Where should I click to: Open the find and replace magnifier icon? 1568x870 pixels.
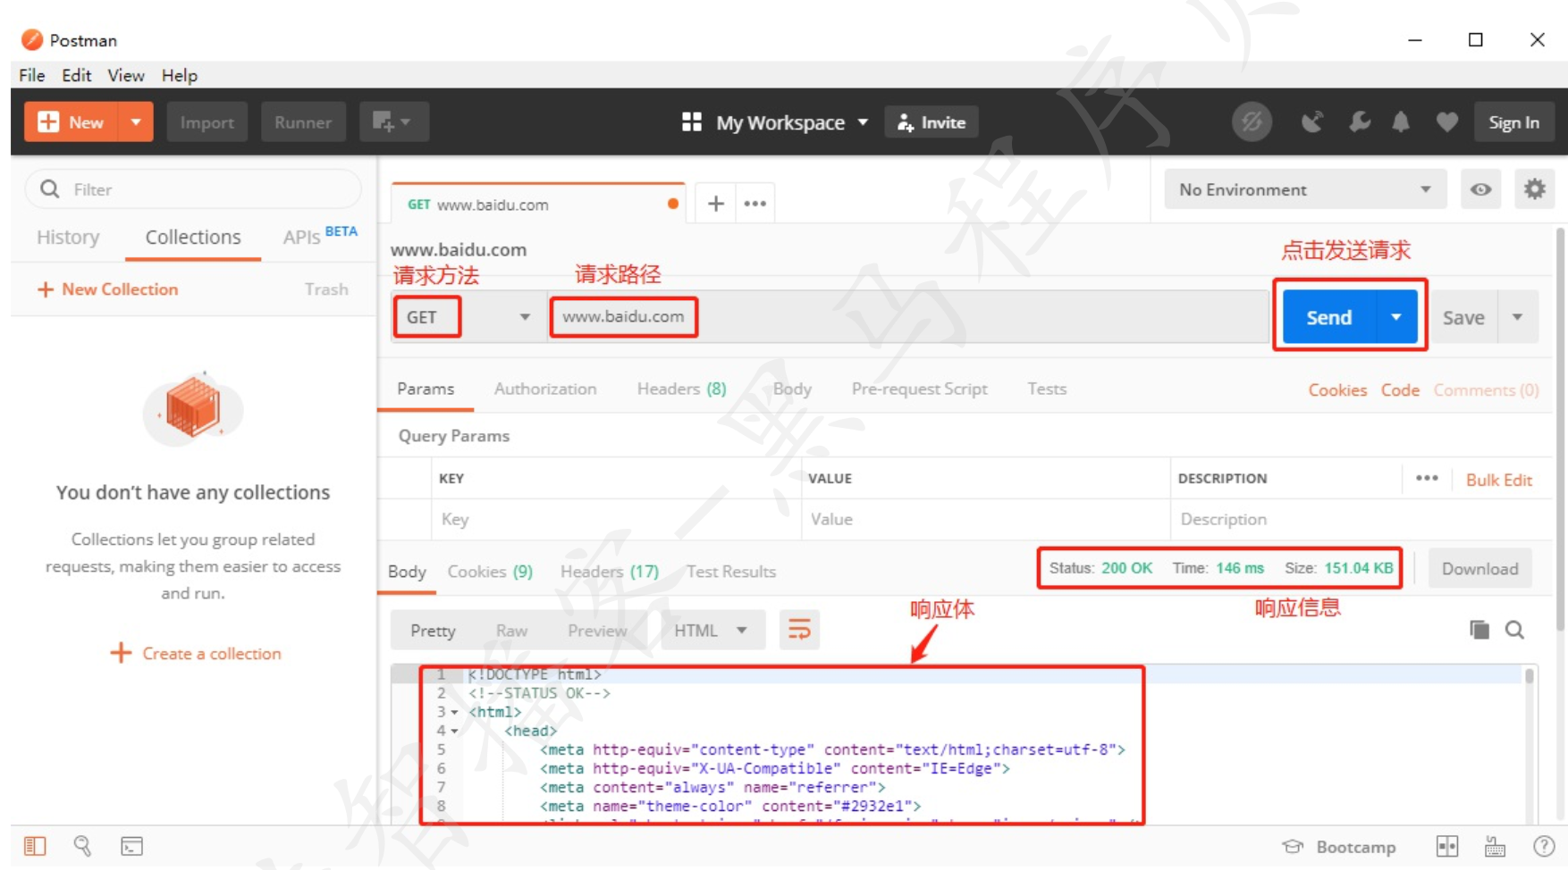(x=82, y=846)
